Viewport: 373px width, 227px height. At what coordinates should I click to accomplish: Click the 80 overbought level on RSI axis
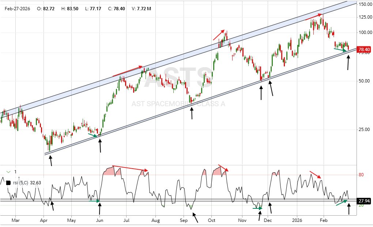tap(361, 175)
